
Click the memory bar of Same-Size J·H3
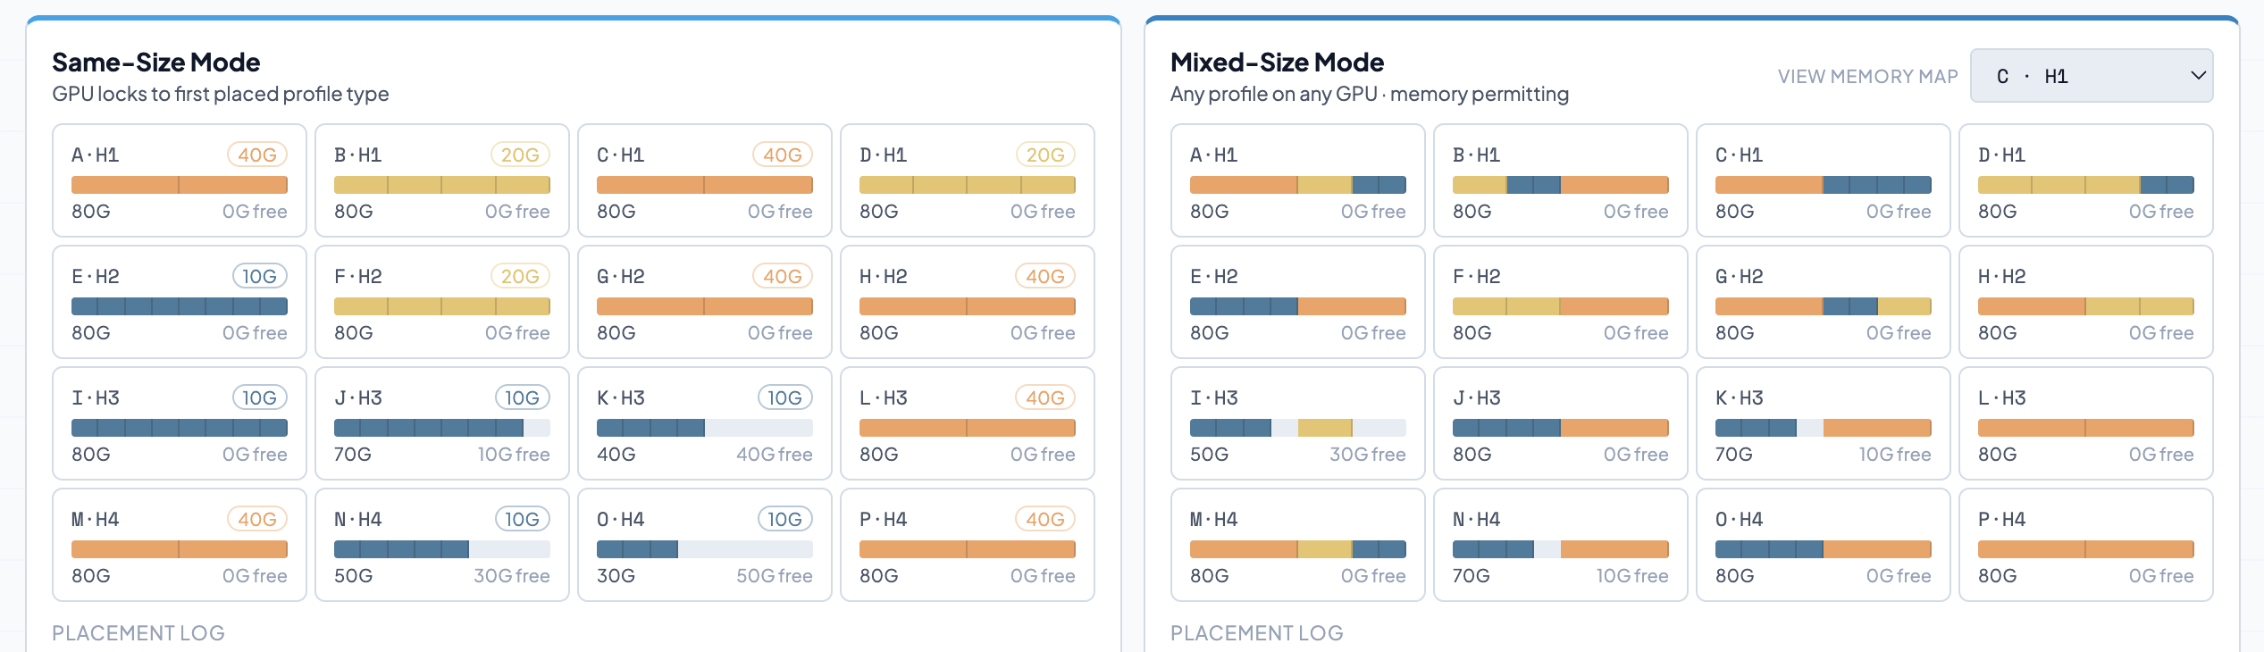tap(441, 428)
